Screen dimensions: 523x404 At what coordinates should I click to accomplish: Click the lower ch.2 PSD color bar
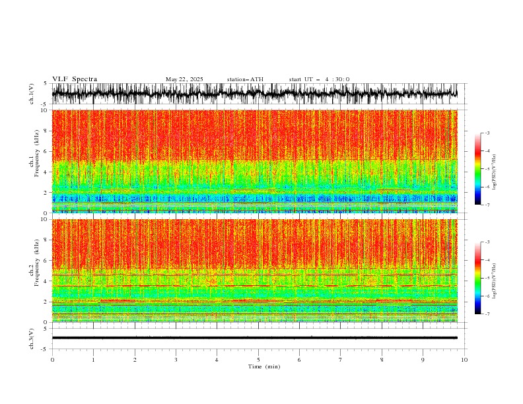(x=477, y=278)
